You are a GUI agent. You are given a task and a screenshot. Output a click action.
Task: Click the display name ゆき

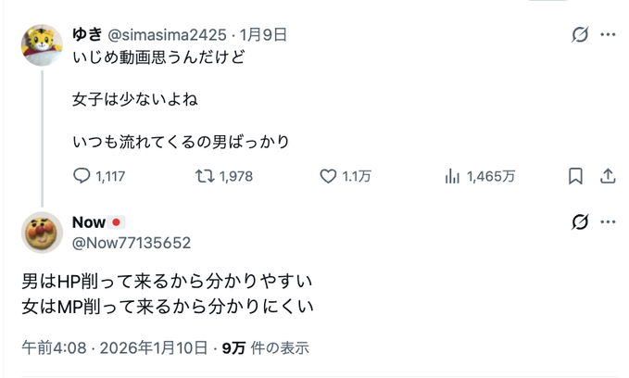pyautogui.click(x=89, y=35)
